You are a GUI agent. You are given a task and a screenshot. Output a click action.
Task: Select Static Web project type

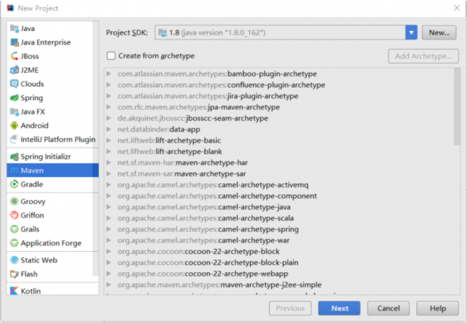click(38, 260)
